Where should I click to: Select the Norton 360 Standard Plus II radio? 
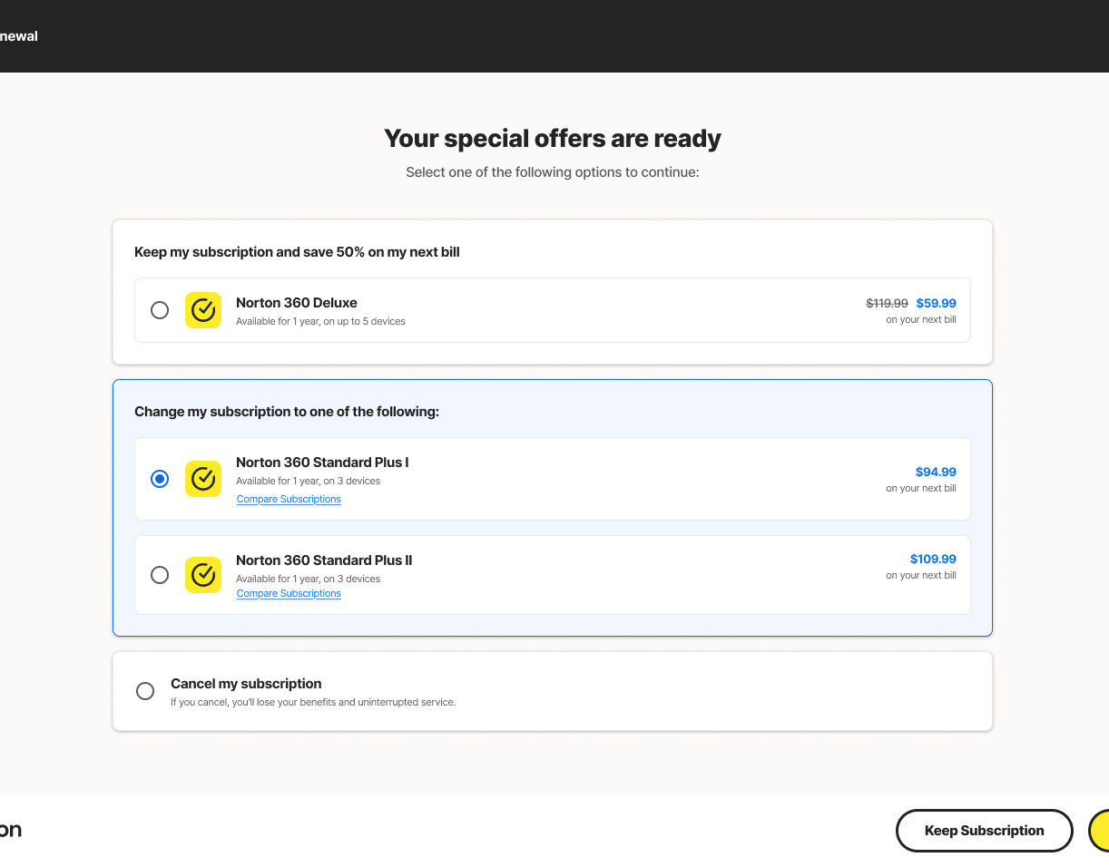160,575
